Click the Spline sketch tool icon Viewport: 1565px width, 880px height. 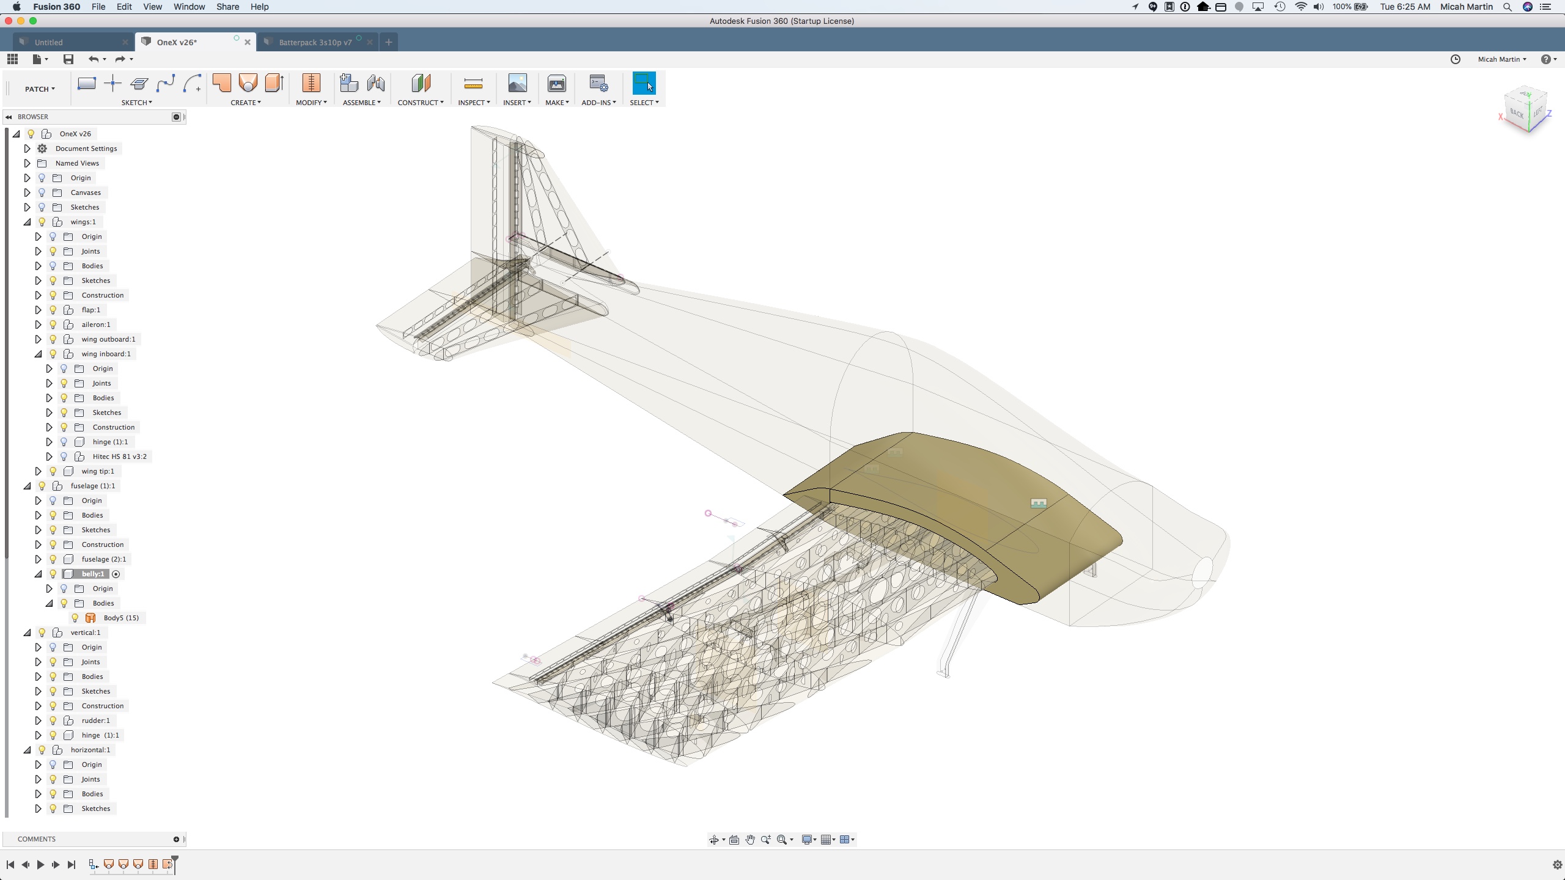(166, 84)
